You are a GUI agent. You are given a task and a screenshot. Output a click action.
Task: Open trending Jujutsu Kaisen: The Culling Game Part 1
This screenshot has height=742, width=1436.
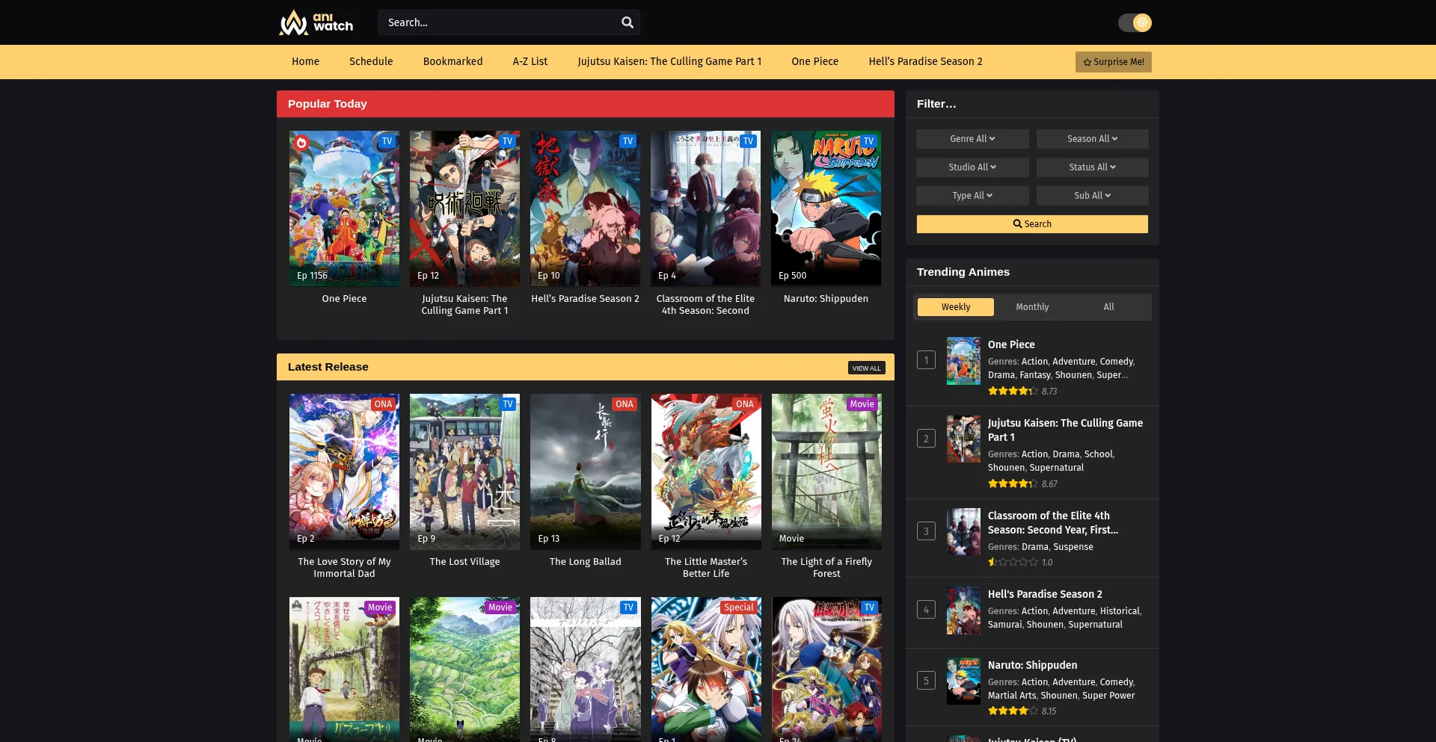[1065, 430]
